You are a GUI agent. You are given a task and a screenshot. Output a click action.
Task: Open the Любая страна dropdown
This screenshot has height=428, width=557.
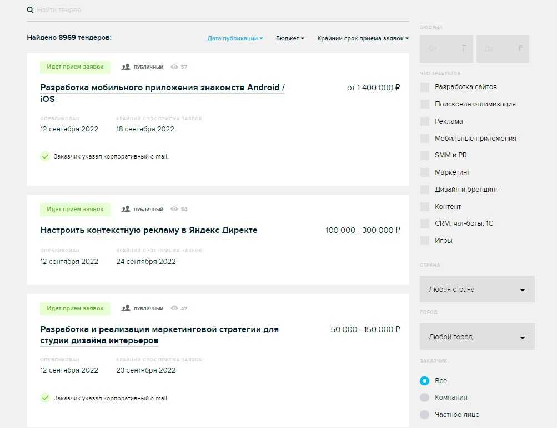[x=477, y=289]
